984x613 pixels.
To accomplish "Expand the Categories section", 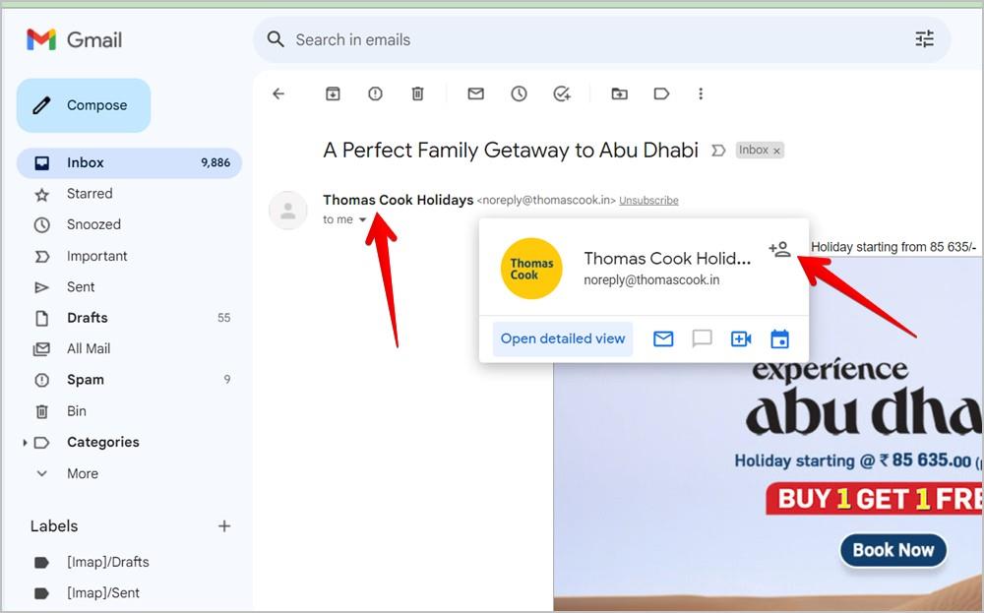I will pos(25,443).
